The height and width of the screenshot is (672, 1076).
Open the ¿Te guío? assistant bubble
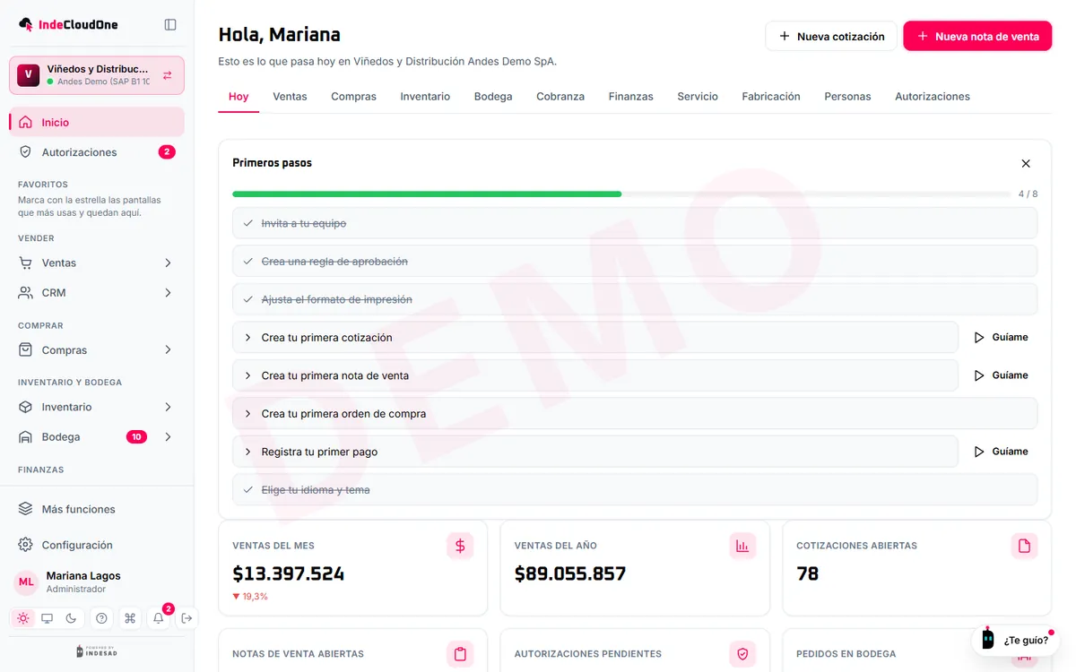pyautogui.click(x=1015, y=641)
